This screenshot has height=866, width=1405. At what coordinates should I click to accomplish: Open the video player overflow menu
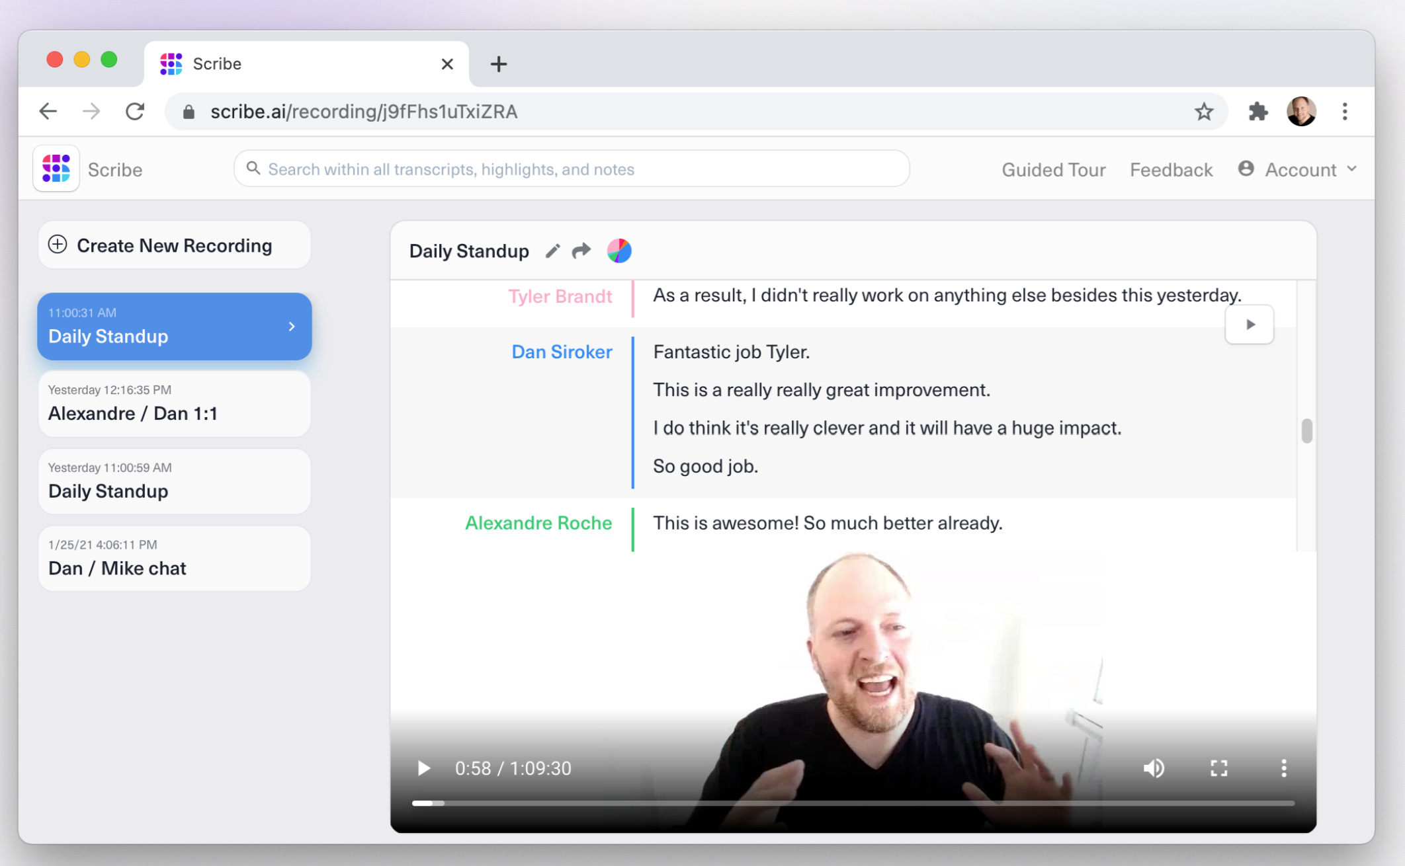(1283, 768)
